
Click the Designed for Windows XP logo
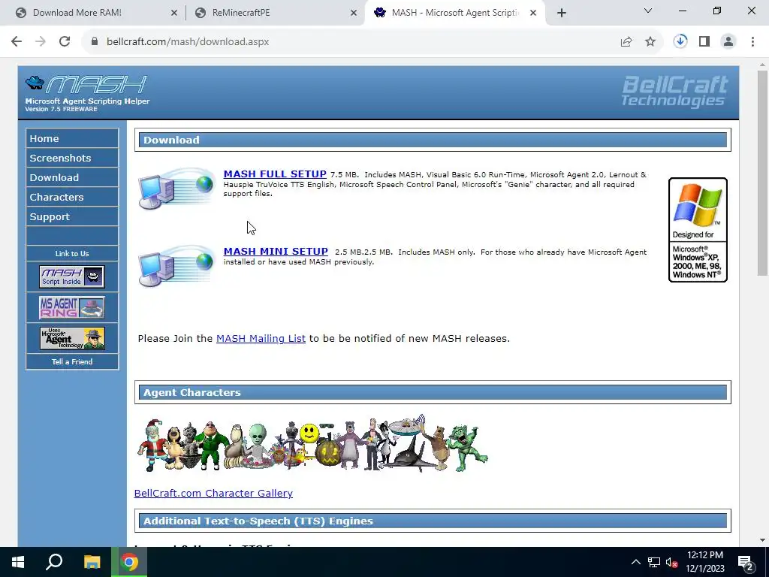tap(698, 230)
